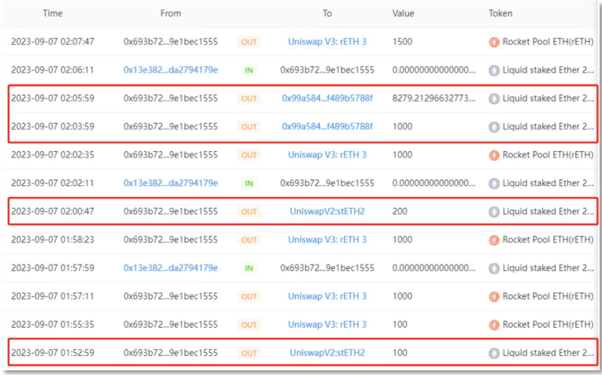Click the IN badge in the 01:57:59 row

pos(249,269)
